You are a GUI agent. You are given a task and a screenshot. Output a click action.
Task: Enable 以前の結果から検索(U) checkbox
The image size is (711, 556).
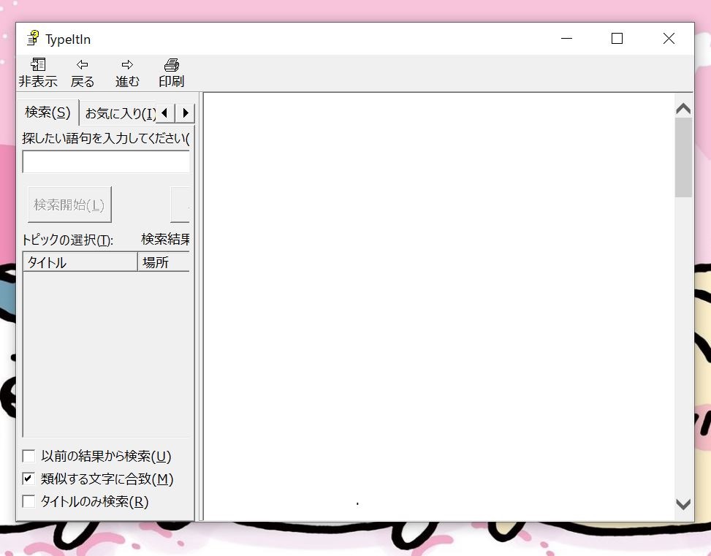pos(28,456)
